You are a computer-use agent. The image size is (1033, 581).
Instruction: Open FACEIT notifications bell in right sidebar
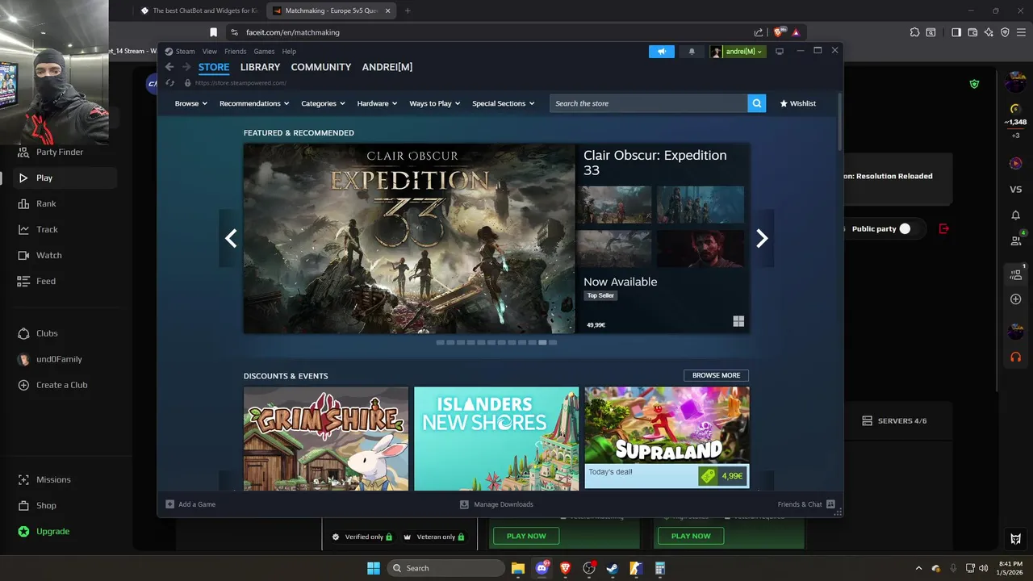tap(1016, 215)
